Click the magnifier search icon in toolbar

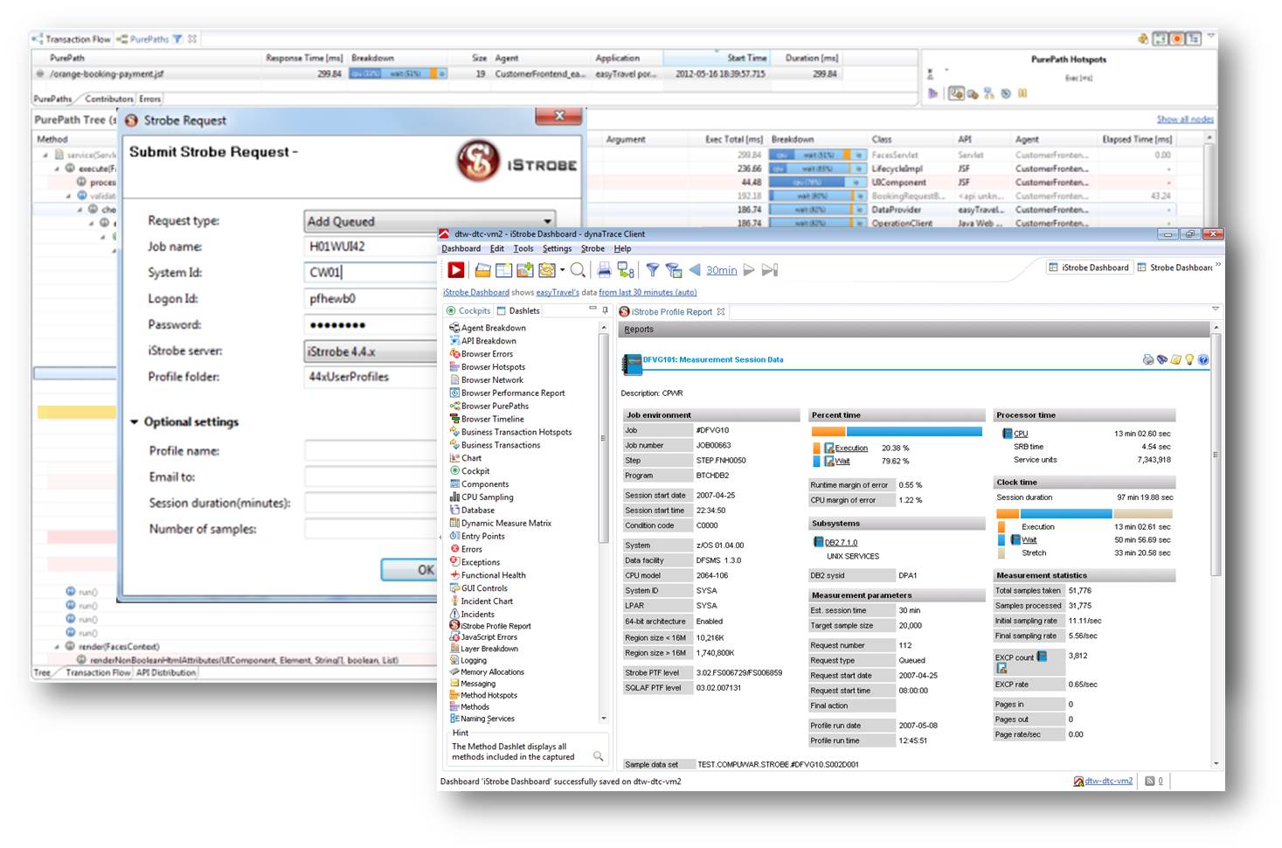578,270
